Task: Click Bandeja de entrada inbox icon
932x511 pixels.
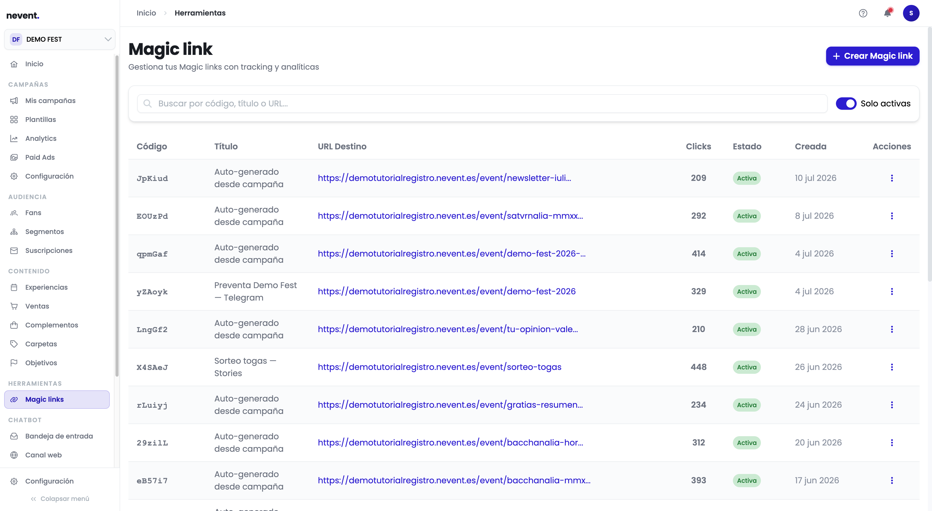Action: (14, 436)
